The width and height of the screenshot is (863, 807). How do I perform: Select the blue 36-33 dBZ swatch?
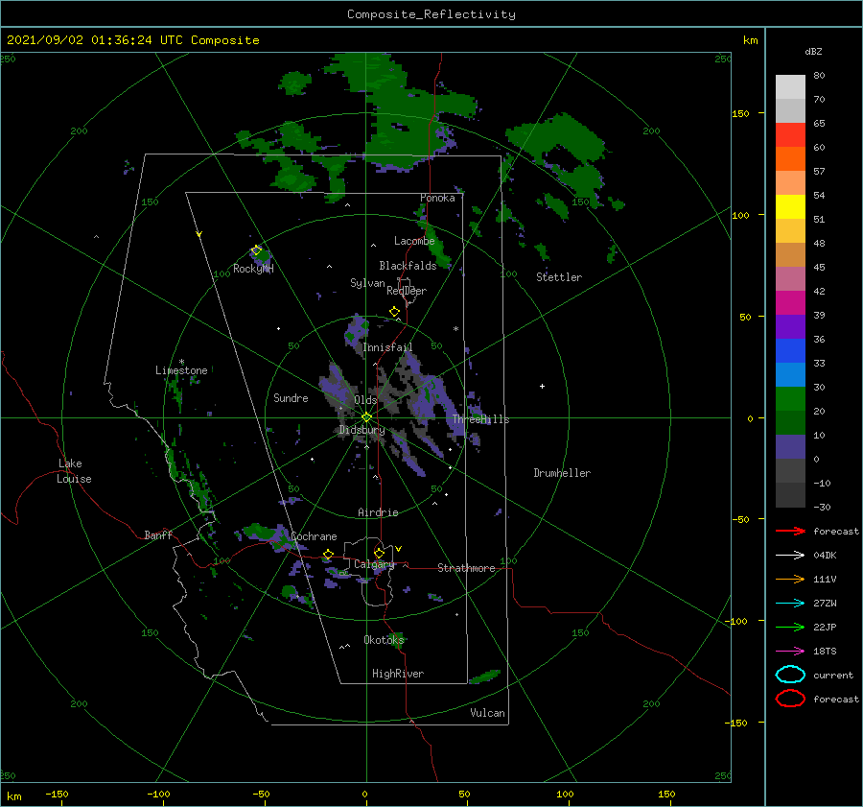(x=790, y=351)
